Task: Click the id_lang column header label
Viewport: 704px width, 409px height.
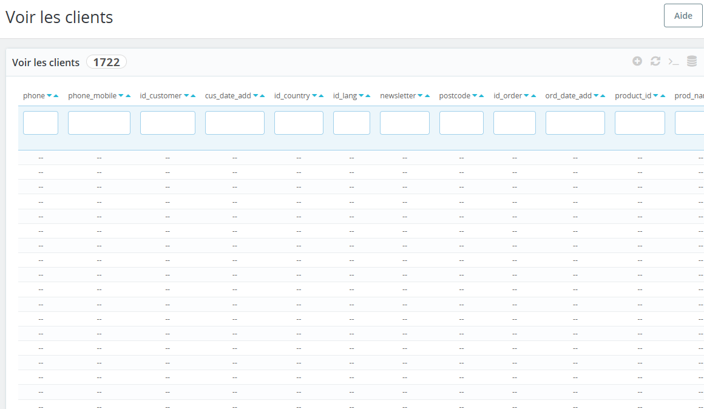Action: (x=345, y=96)
